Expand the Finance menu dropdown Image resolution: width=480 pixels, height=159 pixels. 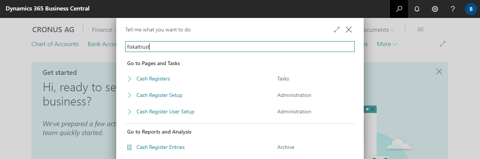click(104, 30)
